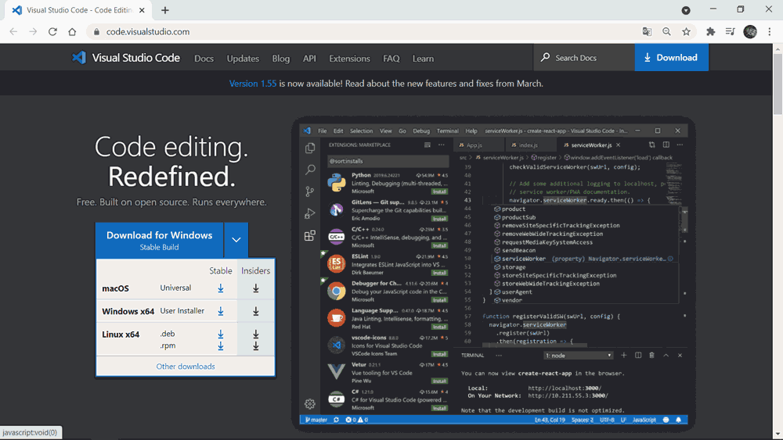Screen dimensions: 783x440
Task: Open the Docs navigation item
Action: [204, 59]
